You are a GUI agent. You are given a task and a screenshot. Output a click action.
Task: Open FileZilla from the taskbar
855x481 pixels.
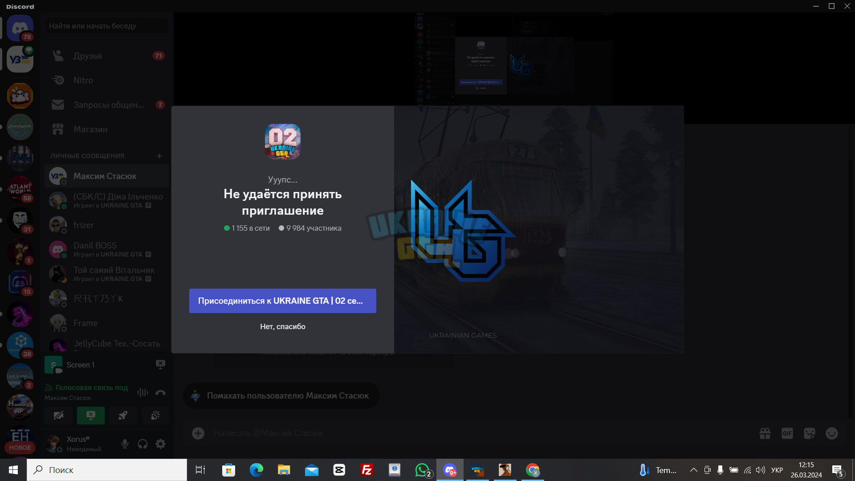[x=366, y=470]
